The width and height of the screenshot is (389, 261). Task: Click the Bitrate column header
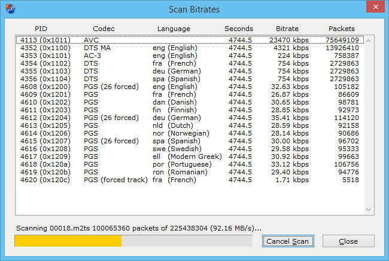pyautogui.click(x=287, y=29)
